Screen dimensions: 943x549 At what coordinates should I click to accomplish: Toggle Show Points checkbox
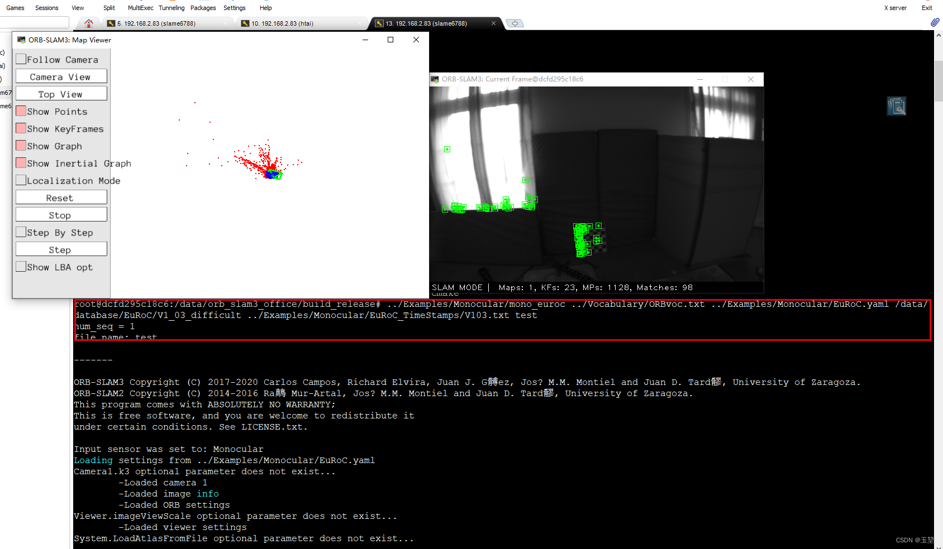(x=21, y=111)
